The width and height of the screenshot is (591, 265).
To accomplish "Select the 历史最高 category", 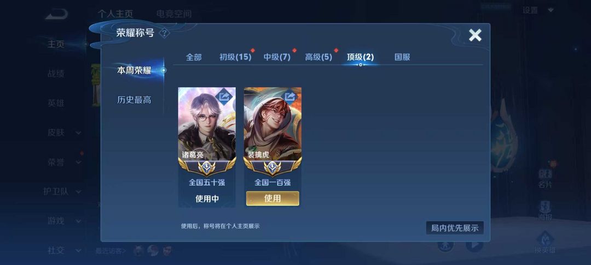I will tap(134, 100).
